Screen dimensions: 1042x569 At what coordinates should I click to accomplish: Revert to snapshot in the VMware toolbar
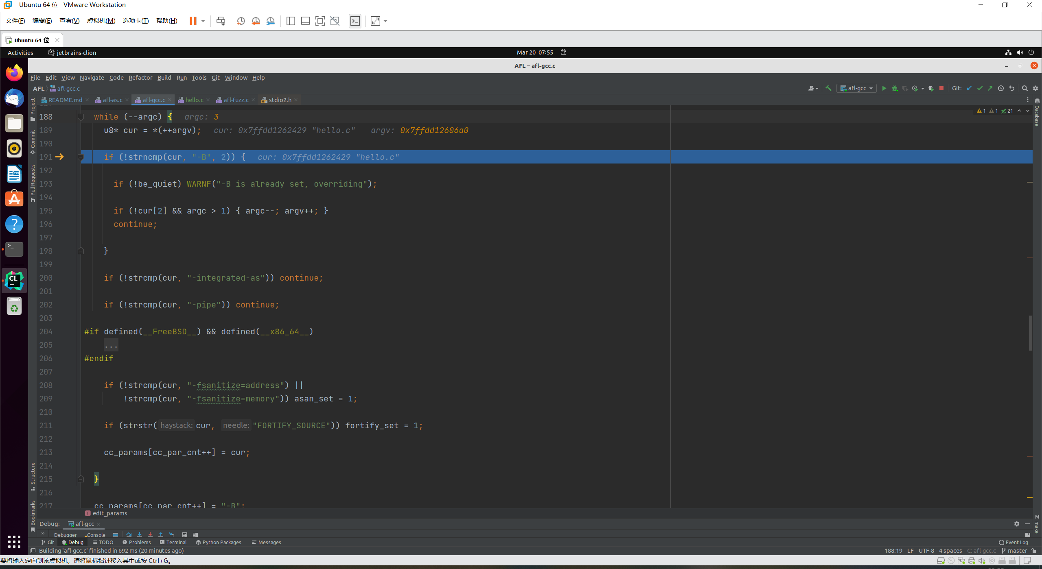(256, 21)
